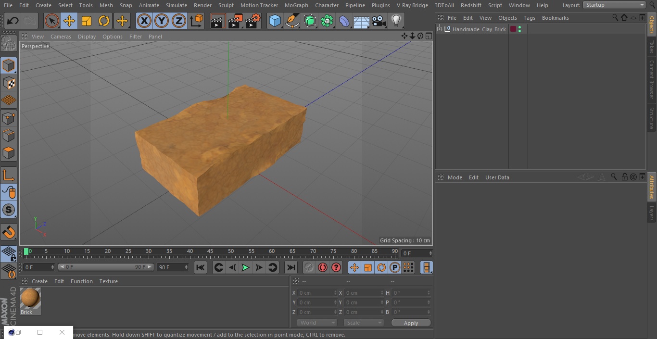Go to start of animation
This screenshot has width=657, height=339.
(201, 267)
